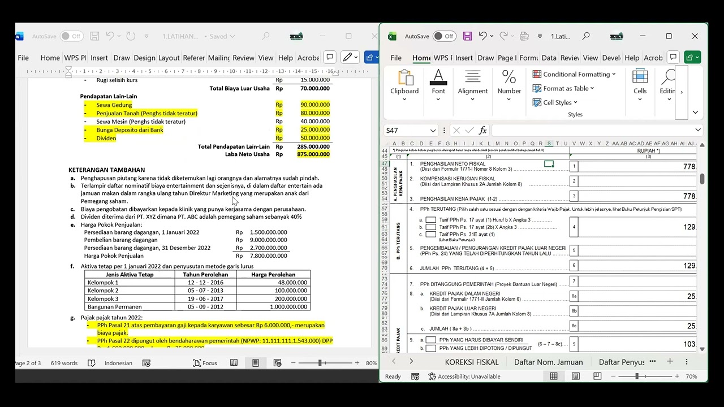Screen dimensions: 724x407
Task: Open Insert tab in Excel
Action: pos(464,58)
